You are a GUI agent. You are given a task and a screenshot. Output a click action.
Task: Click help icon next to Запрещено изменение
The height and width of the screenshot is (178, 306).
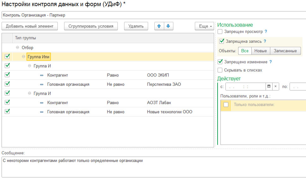pyautogui.click(x=271, y=62)
